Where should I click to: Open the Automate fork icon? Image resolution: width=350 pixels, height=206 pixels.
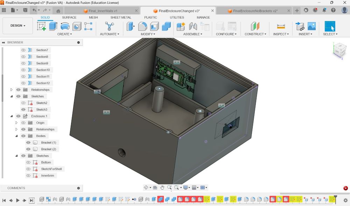[x=109, y=26]
